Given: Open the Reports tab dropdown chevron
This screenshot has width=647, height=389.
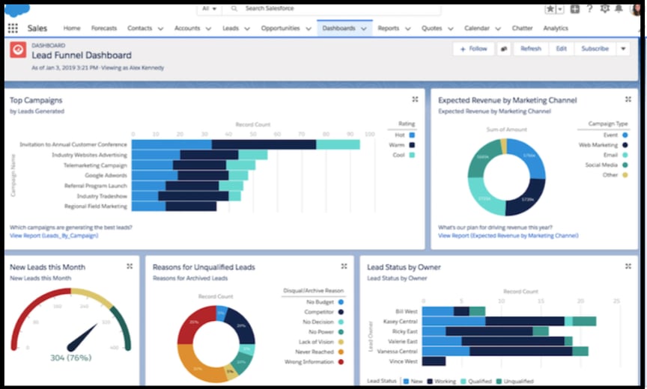Looking at the screenshot, I should tap(407, 28).
